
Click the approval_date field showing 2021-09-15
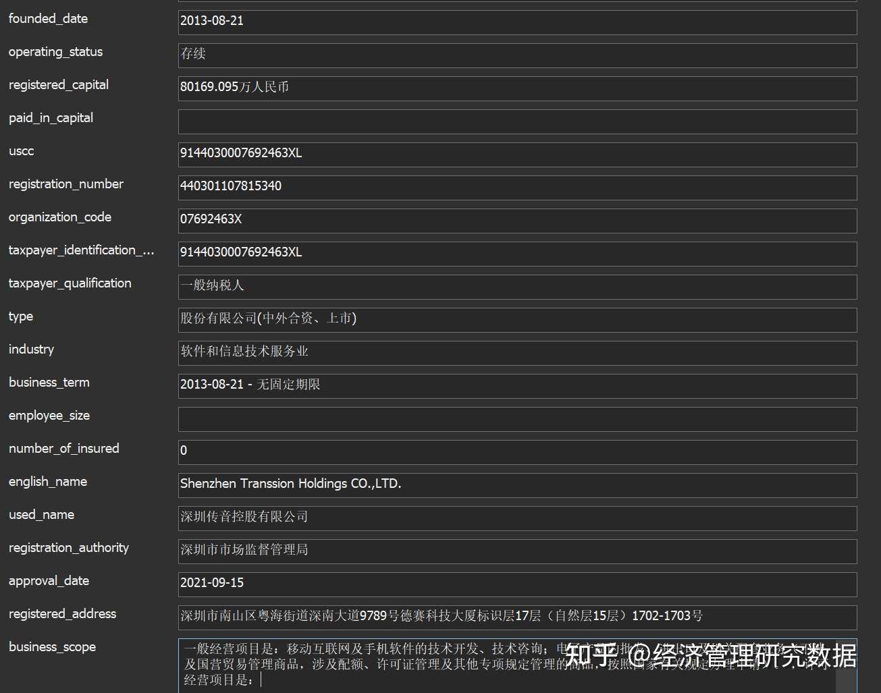point(517,584)
